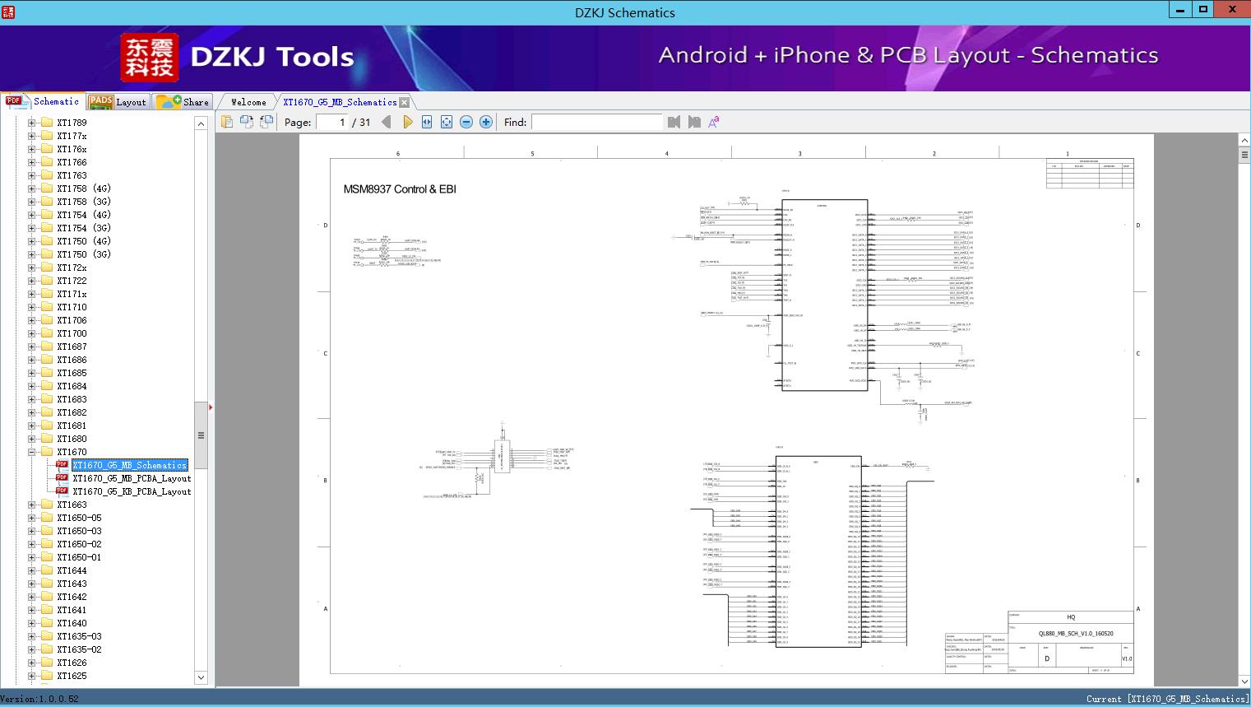
Task: Maximize the DZKJ Schematics window
Action: [1203, 9]
